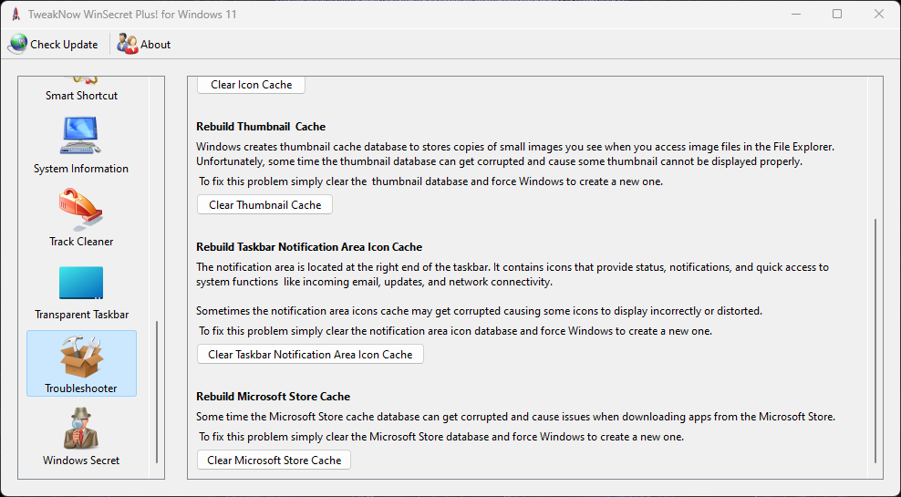Click the Rebuild Thumbnail Cache heading

tap(261, 127)
